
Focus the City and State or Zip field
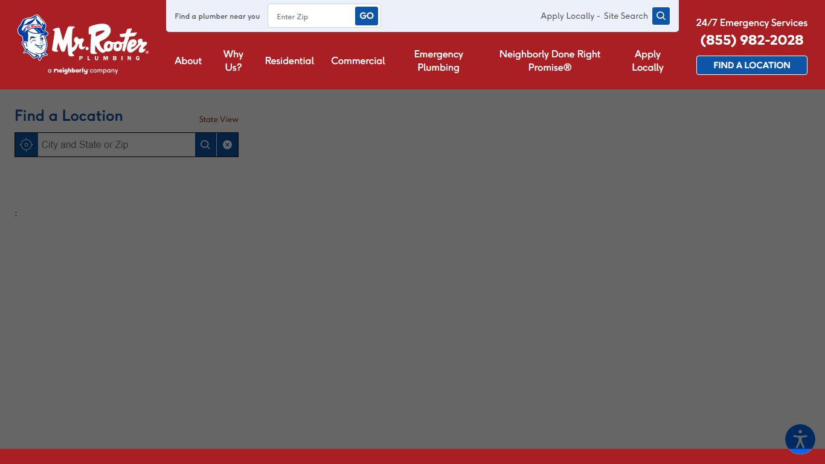point(116,145)
